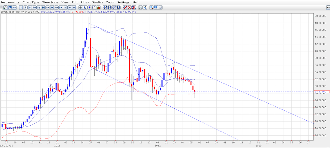Toggle the crosshair cursor button

coord(81,8)
